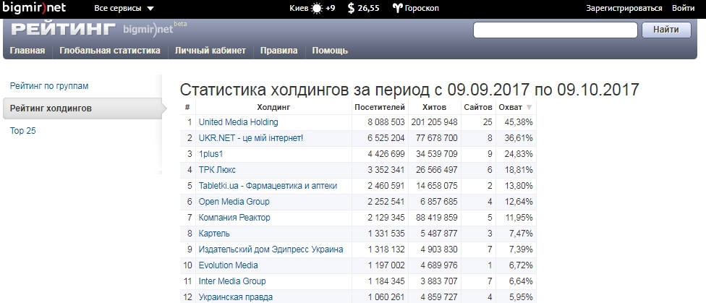Click visitors value 8 088 503

[386, 122]
